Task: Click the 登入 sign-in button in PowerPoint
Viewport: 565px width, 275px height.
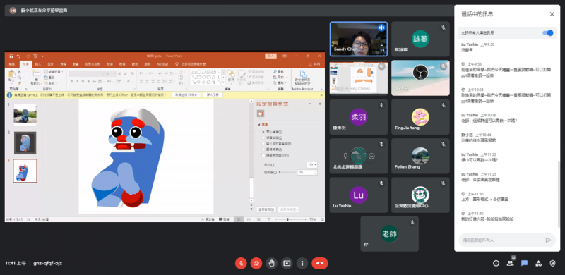Action: [x=270, y=56]
